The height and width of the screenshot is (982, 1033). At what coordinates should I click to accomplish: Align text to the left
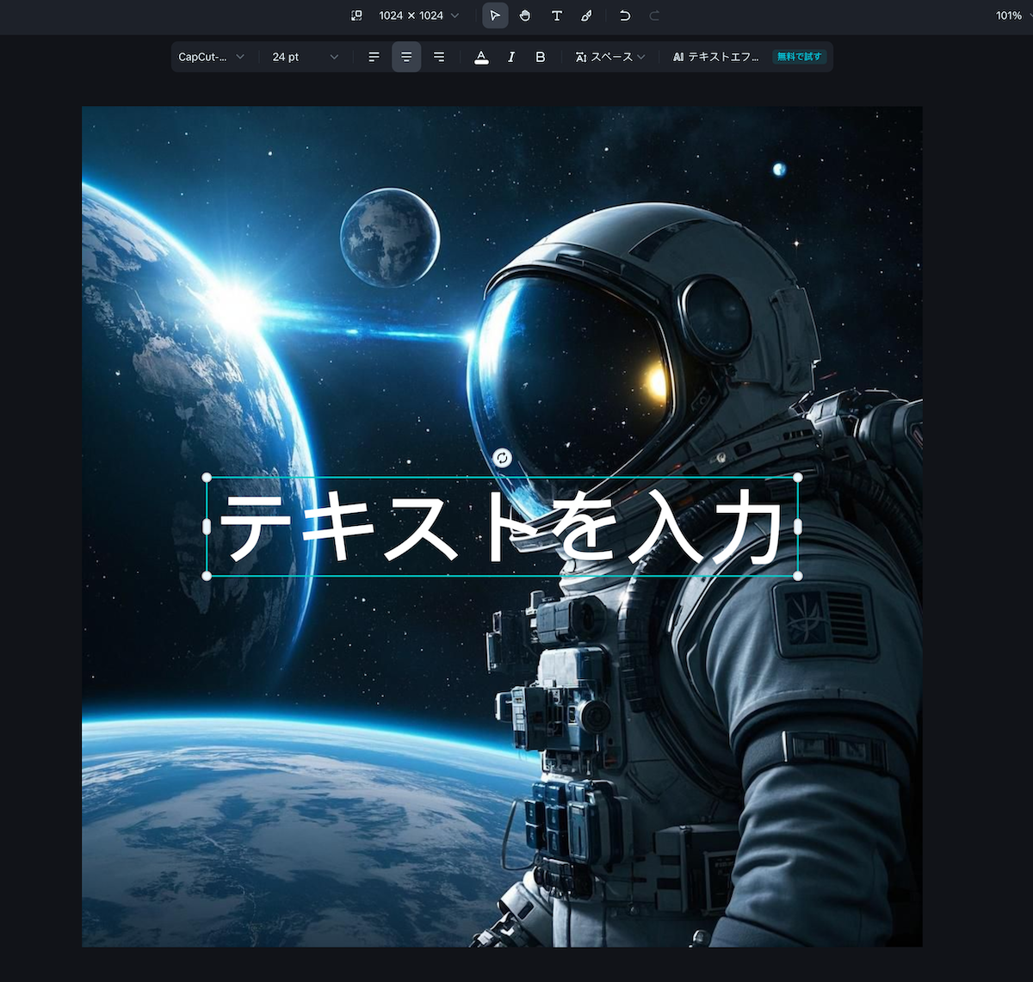[373, 57]
